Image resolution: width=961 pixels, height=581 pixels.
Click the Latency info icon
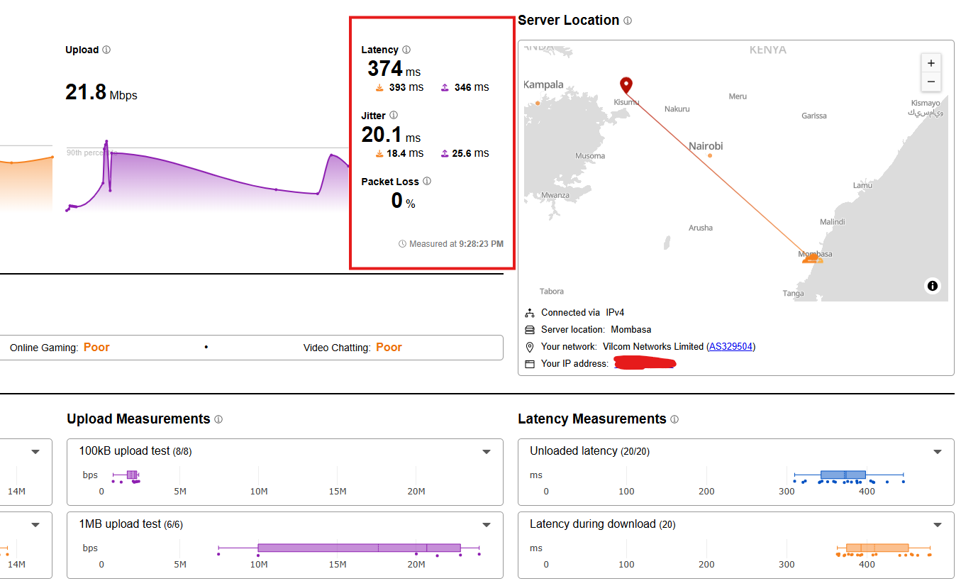coord(406,50)
